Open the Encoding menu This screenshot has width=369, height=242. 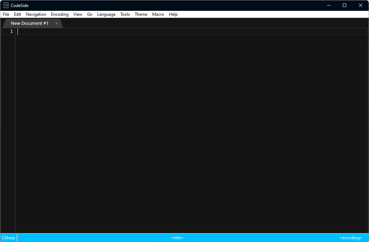coord(59,14)
